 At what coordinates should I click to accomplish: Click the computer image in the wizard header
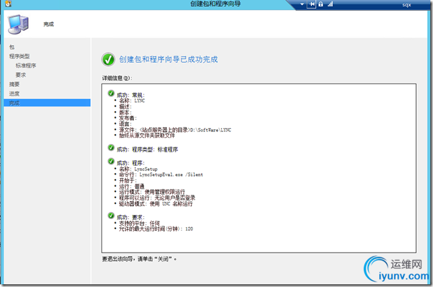tap(18, 24)
